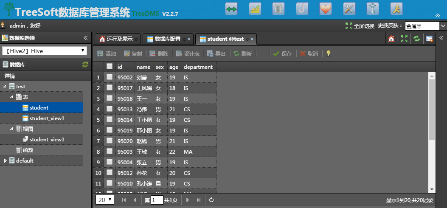Image resolution: width=447 pixels, height=208 pixels.
Task: Click the green refresh icon in tab toolbar
Action: 417,39
